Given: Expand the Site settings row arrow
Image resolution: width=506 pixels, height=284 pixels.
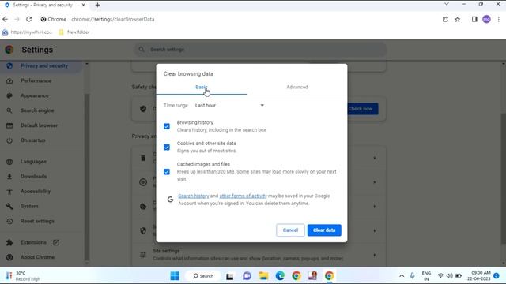Looking at the screenshot, I should (x=374, y=255).
